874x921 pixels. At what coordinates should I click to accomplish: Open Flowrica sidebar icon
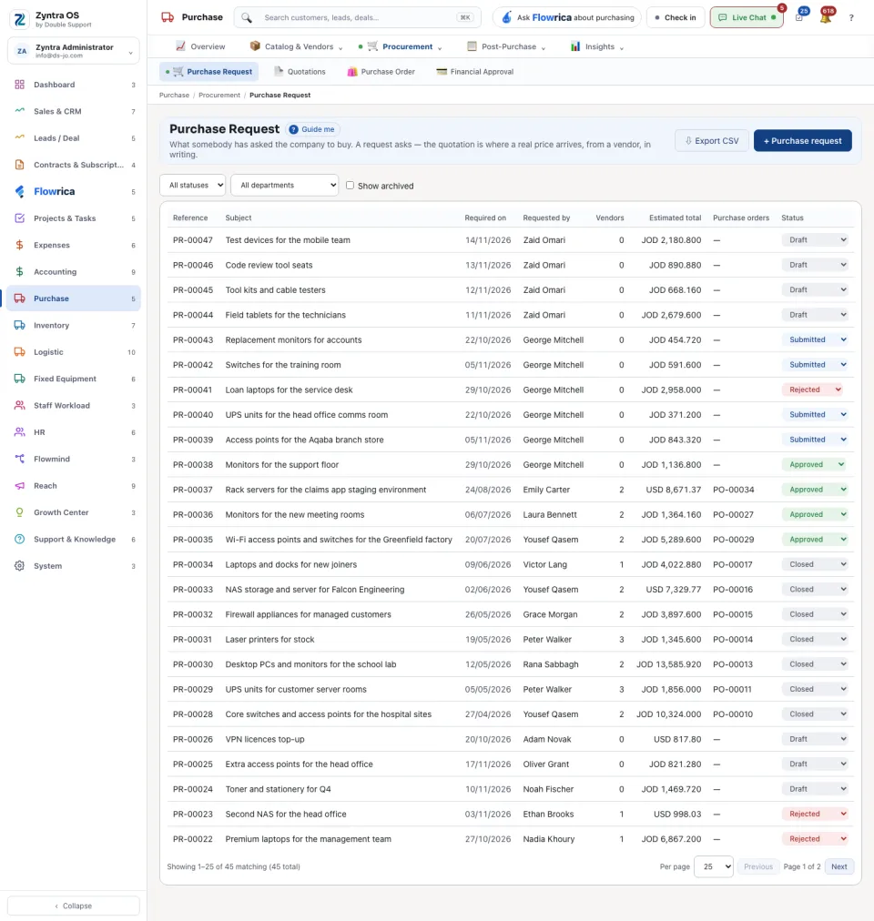pos(19,191)
